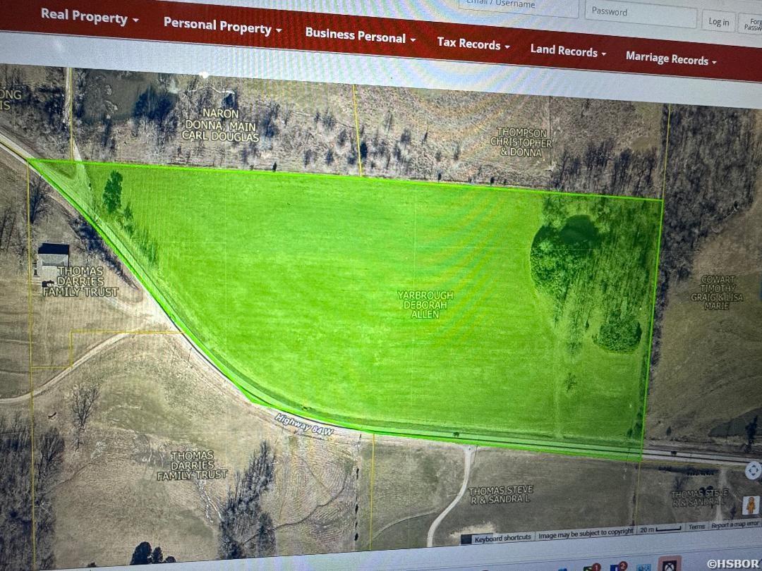Viewport: 762px width, 571px height.
Task: Expand the Business Personal menu
Action: 360,36
